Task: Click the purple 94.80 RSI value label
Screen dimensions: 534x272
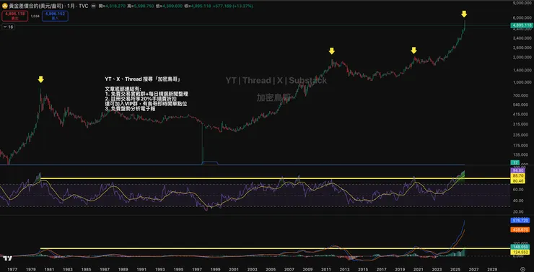Action: (x=517, y=170)
